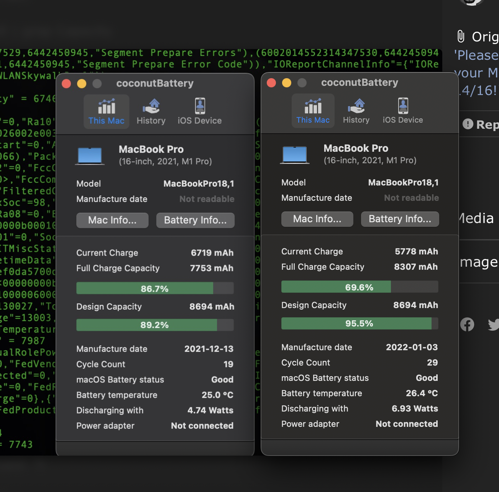
Task: Click Good battery status in right window
Action: click(427, 378)
